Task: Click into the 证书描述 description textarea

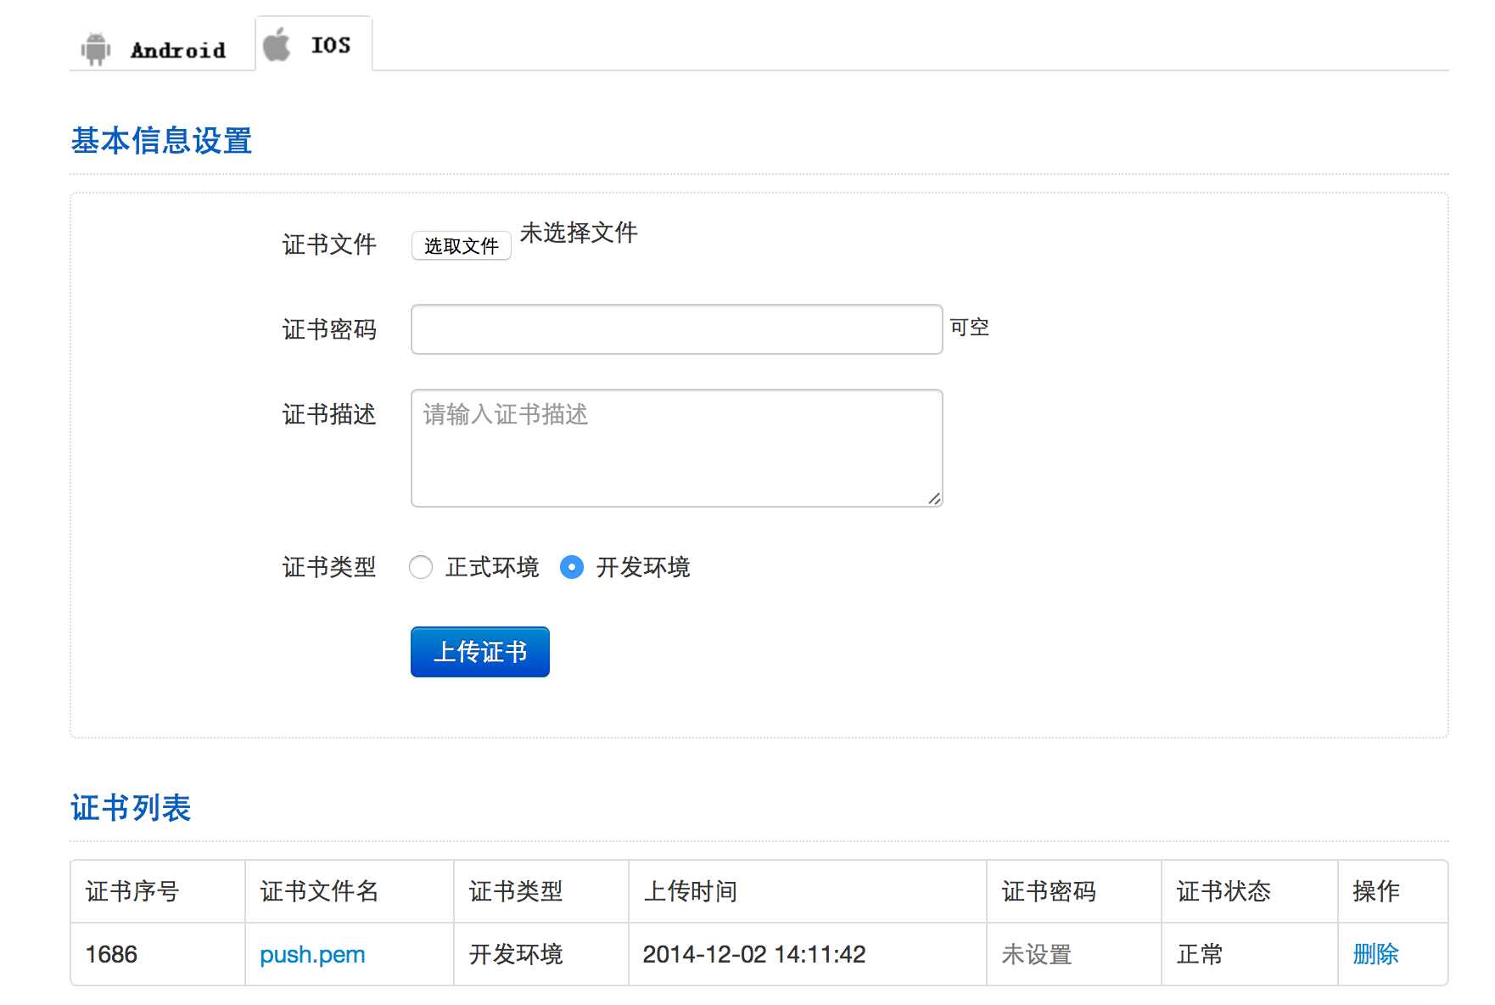Action: [x=676, y=448]
